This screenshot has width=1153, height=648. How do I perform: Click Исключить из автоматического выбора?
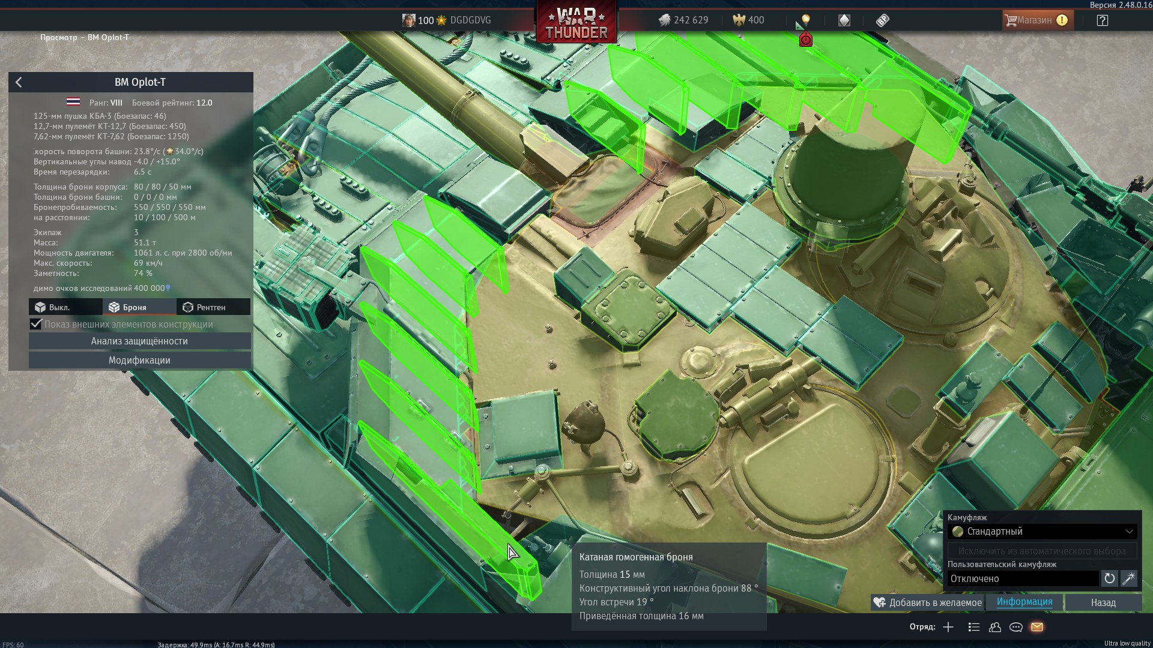[x=1042, y=551]
